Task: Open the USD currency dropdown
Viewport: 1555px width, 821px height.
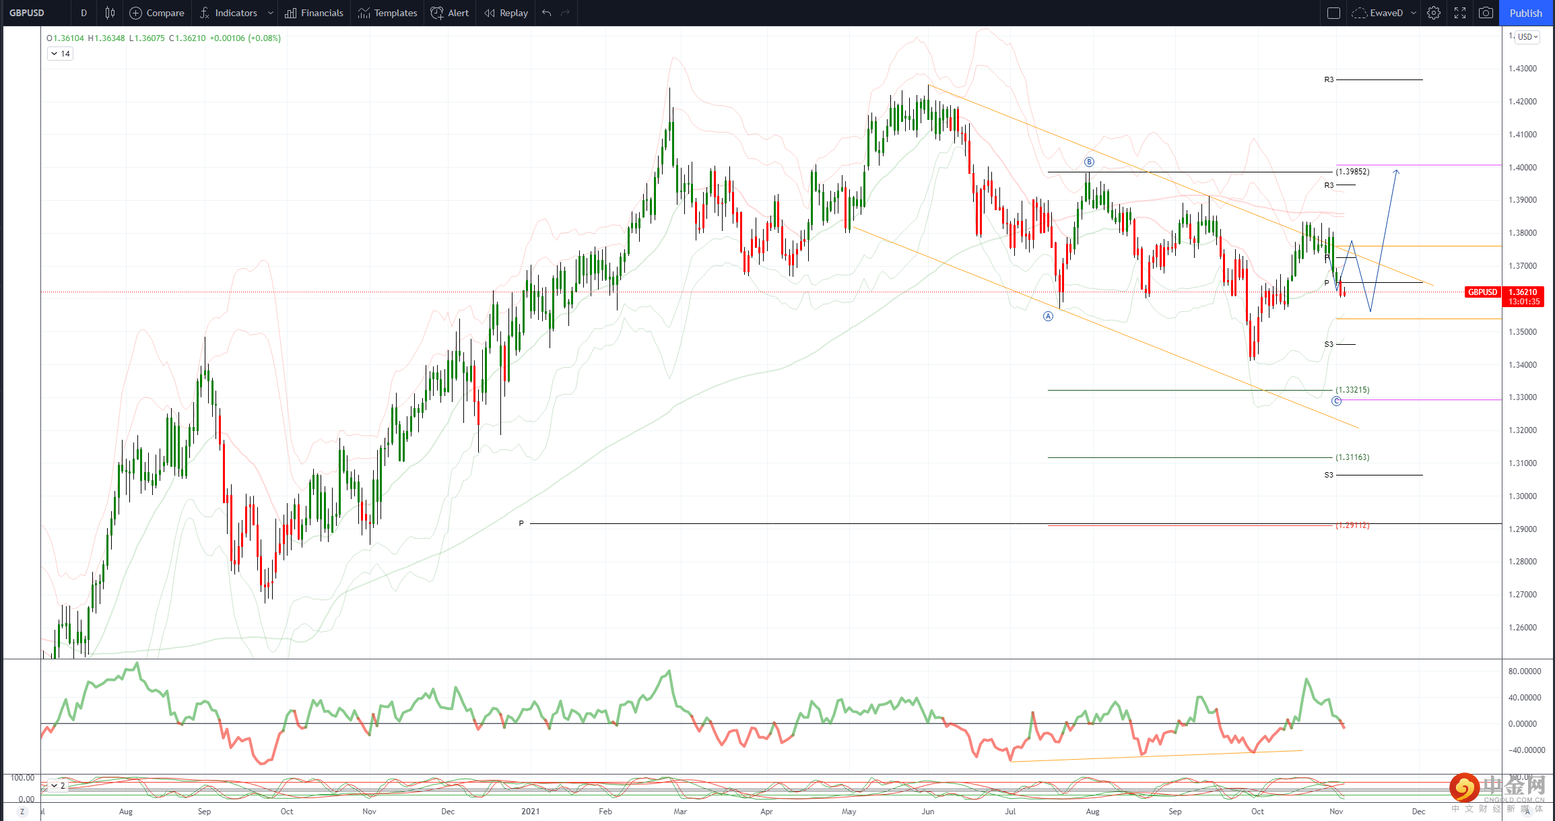Action: pyautogui.click(x=1527, y=37)
